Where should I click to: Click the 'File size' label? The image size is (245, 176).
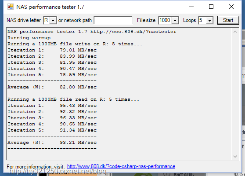[146, 20]
